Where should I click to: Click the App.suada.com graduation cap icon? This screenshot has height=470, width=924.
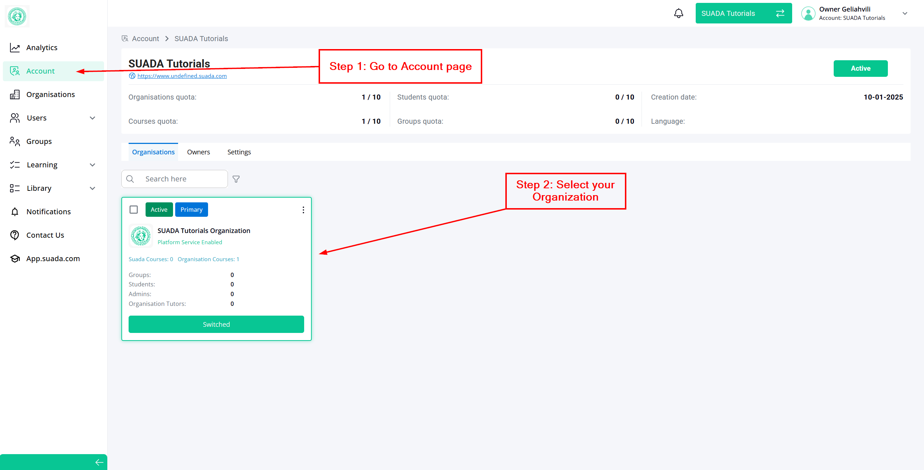(15, 259)
